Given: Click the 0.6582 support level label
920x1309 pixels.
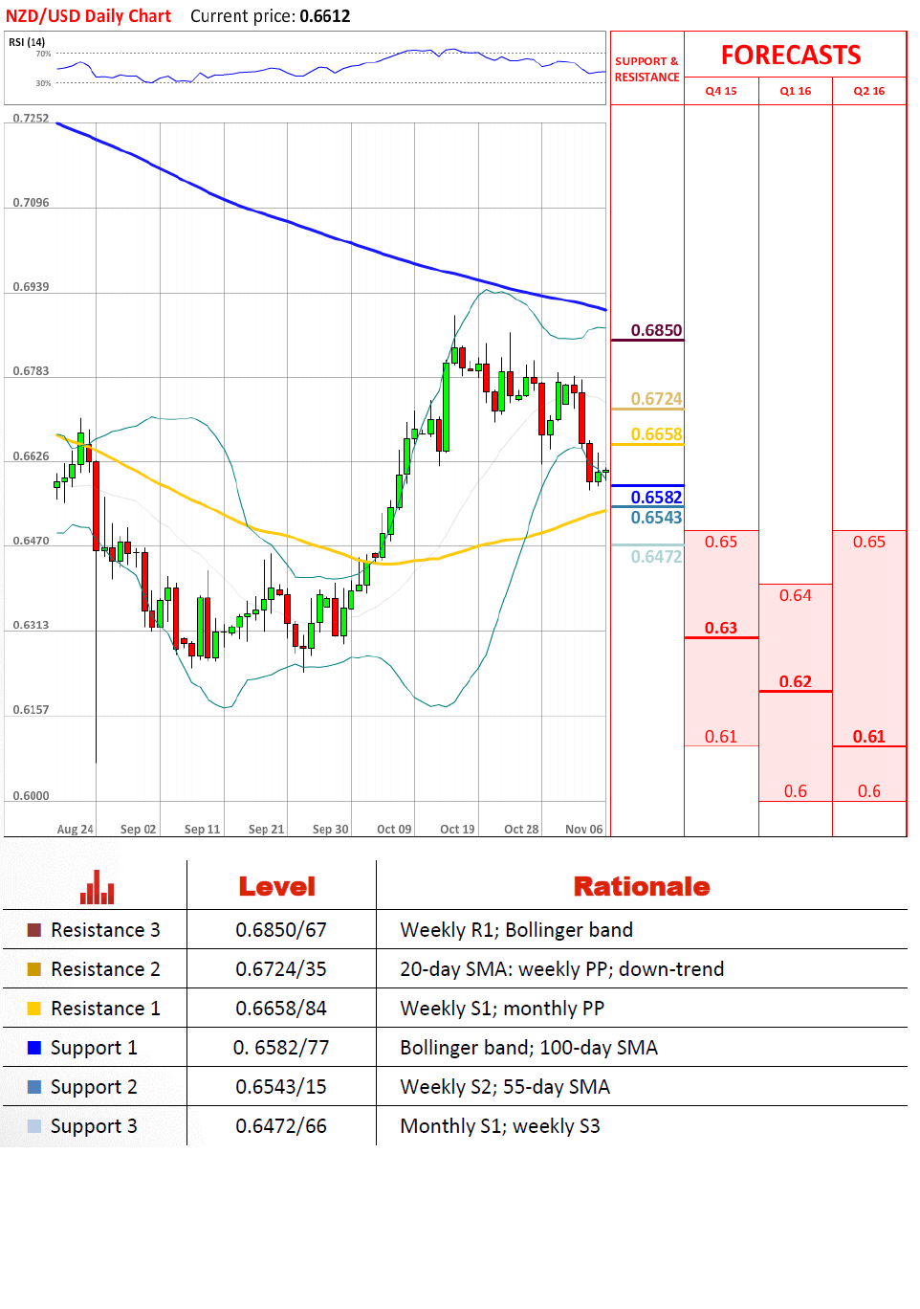Looking at the screenshot, I should tap(657, 497).
